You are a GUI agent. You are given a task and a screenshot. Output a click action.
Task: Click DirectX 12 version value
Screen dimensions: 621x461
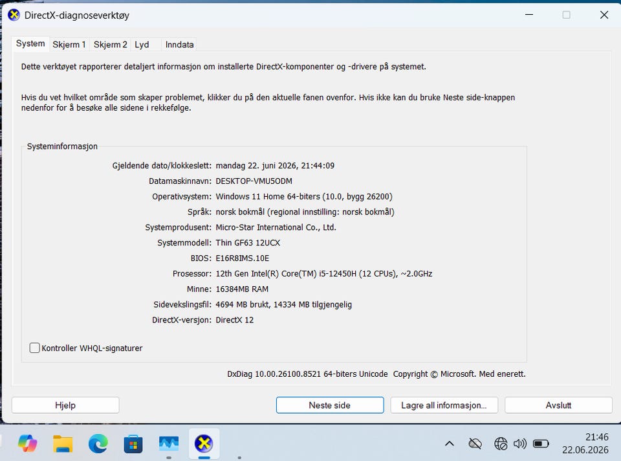coord(234,320)
